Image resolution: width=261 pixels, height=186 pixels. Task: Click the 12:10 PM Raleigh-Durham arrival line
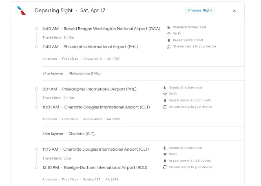coord(94,167)
